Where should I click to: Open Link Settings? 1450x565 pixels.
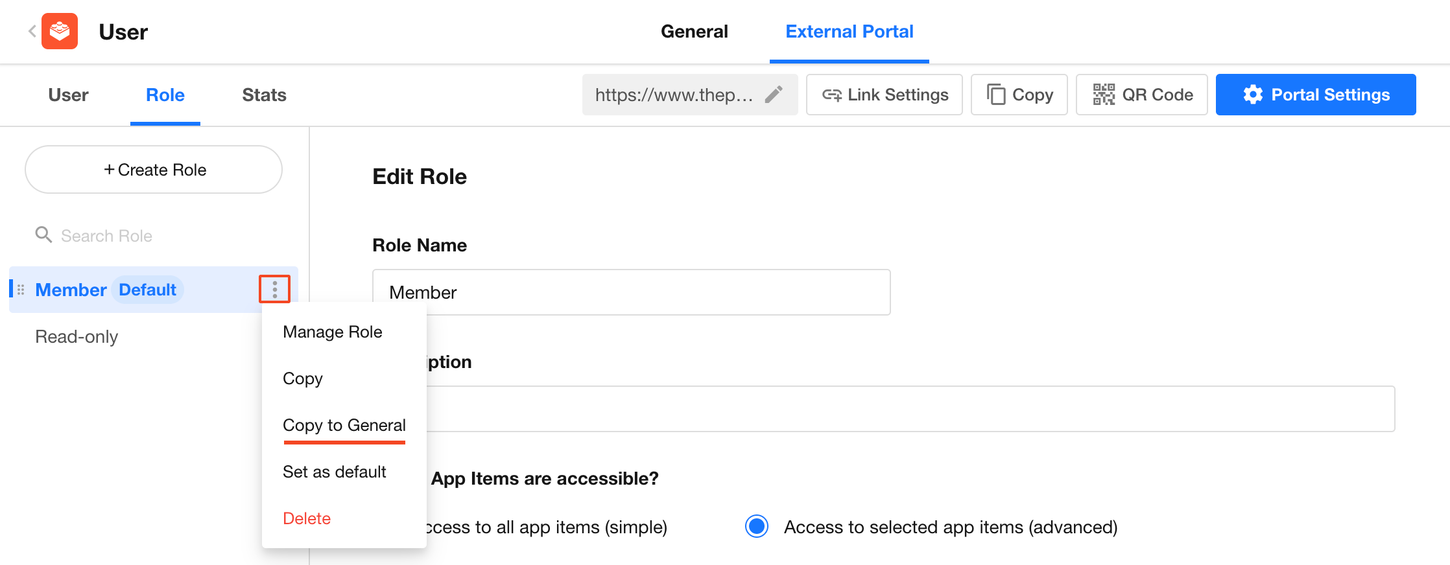pos(884,95)
